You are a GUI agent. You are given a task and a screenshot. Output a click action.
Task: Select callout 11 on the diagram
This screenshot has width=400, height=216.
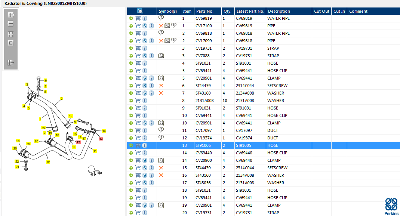tap(95, 151)
